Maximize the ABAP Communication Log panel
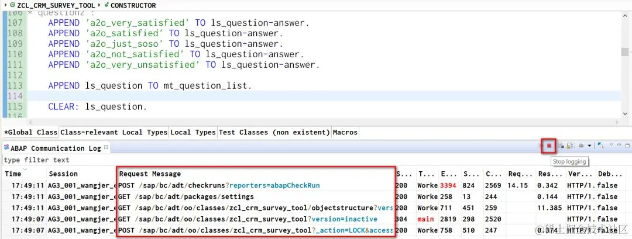The width and height of the screenshot is (632, 239). point(627,146)
